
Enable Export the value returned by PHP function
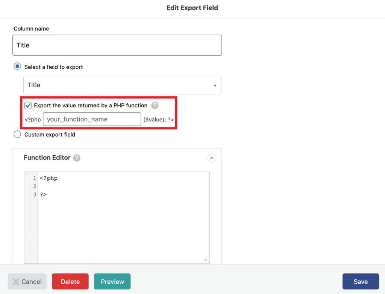tap(27, 106)
